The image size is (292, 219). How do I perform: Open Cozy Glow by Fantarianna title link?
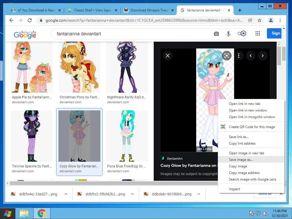[x=188, y=165]
